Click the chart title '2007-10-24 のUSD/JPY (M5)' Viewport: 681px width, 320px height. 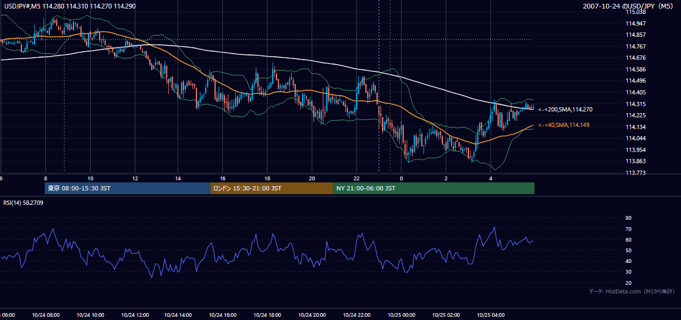tap(629, 6)
